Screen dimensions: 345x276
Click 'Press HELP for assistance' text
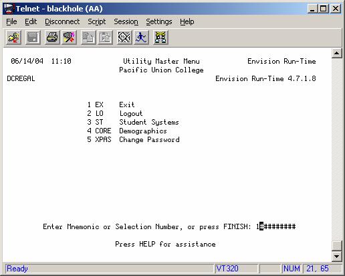click(165, 244)
